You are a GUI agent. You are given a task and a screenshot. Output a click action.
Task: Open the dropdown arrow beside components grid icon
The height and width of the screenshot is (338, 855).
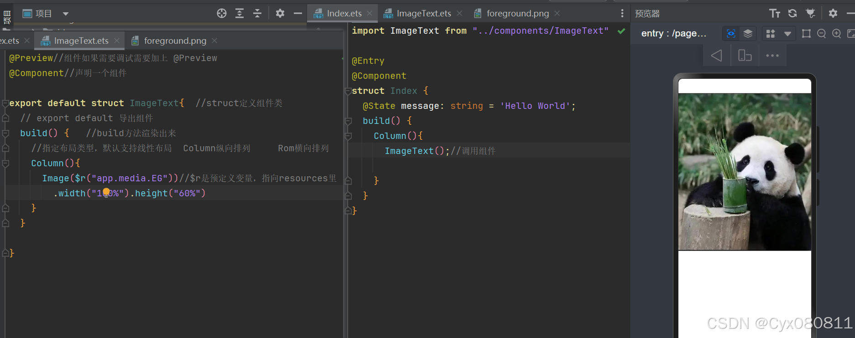pos(787,34)
